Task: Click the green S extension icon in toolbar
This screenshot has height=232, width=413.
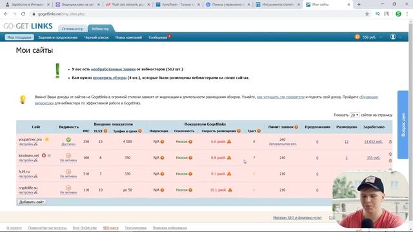Action: [x=398, y=14]
